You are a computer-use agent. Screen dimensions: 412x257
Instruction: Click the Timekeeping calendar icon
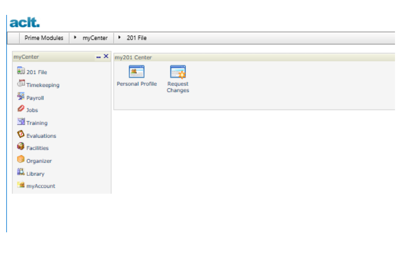click(x=21, y=83)
